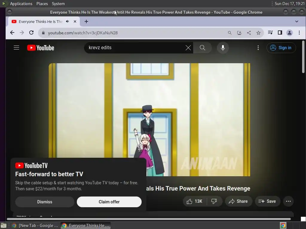The width and height of the screenshot is (306, 229).
Task: Run search with the magnifier button
Action: coord(202,48)
